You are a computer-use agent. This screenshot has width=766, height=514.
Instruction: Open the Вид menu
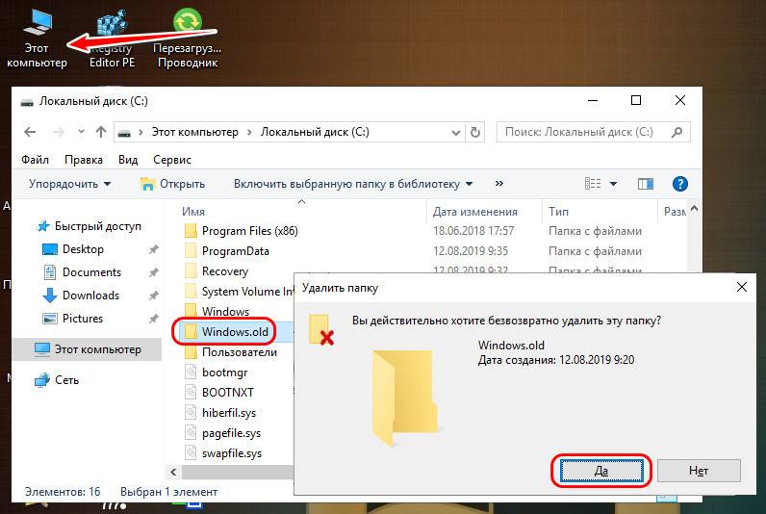[128, 160]
